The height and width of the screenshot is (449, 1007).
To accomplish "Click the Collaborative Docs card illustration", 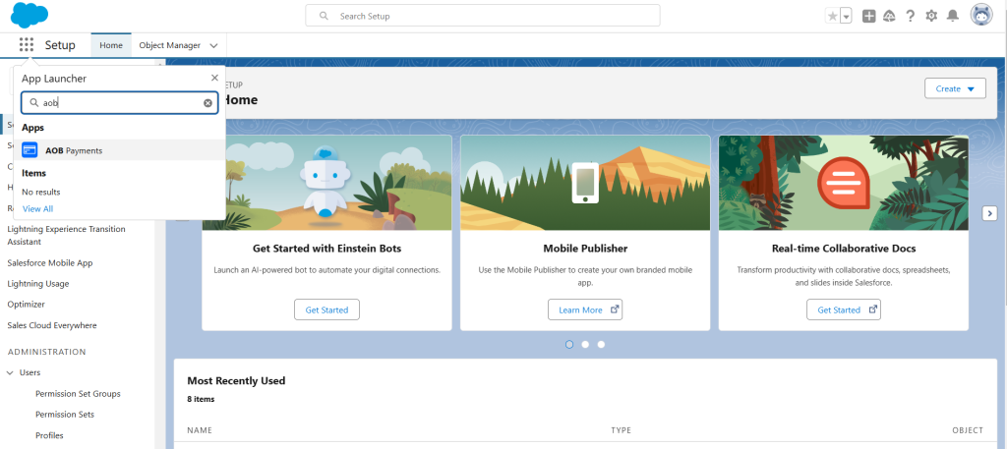I will [843, 183].
